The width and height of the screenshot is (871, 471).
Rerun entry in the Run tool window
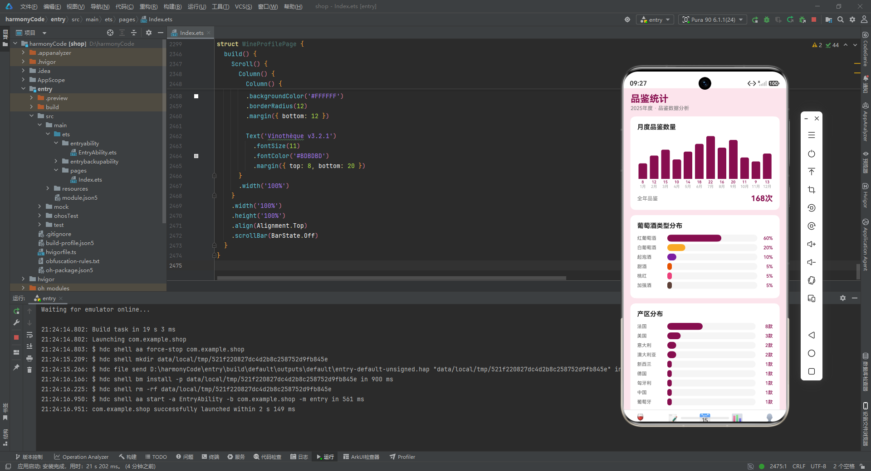(16, 311)
